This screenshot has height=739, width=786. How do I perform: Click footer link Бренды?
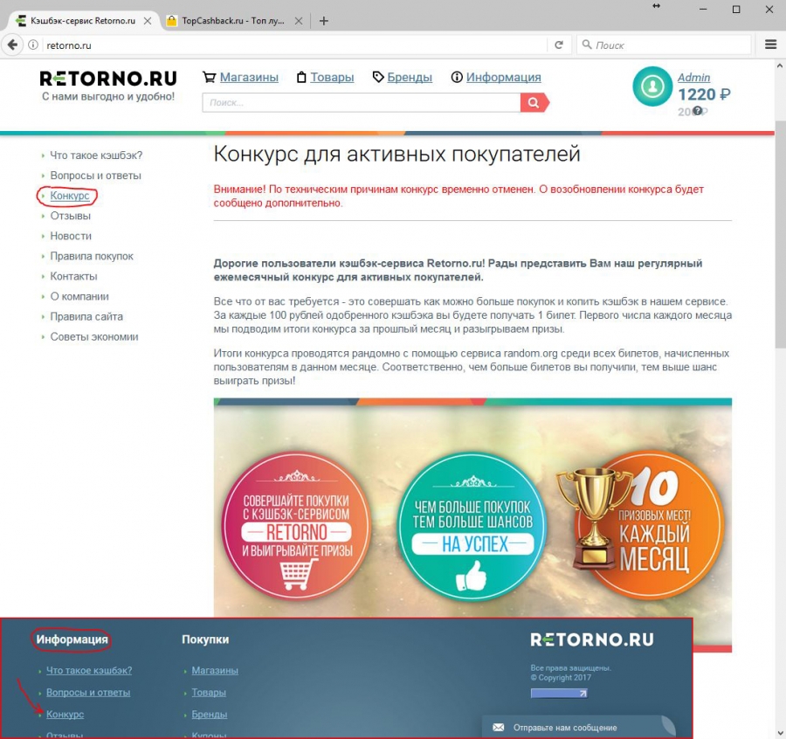coord(209,715)
